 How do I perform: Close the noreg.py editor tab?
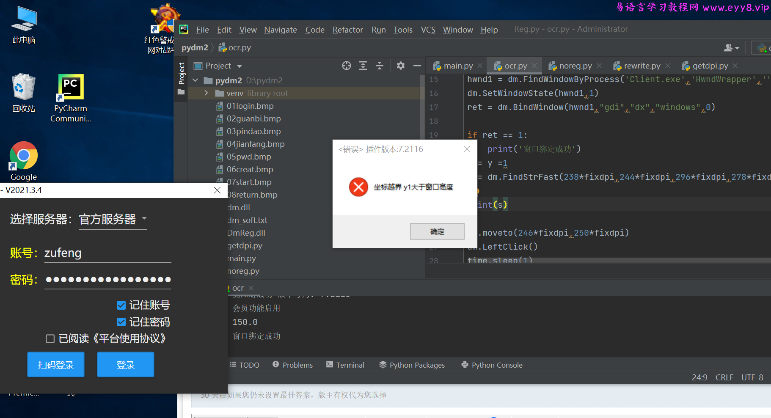[x=599, y=66]
